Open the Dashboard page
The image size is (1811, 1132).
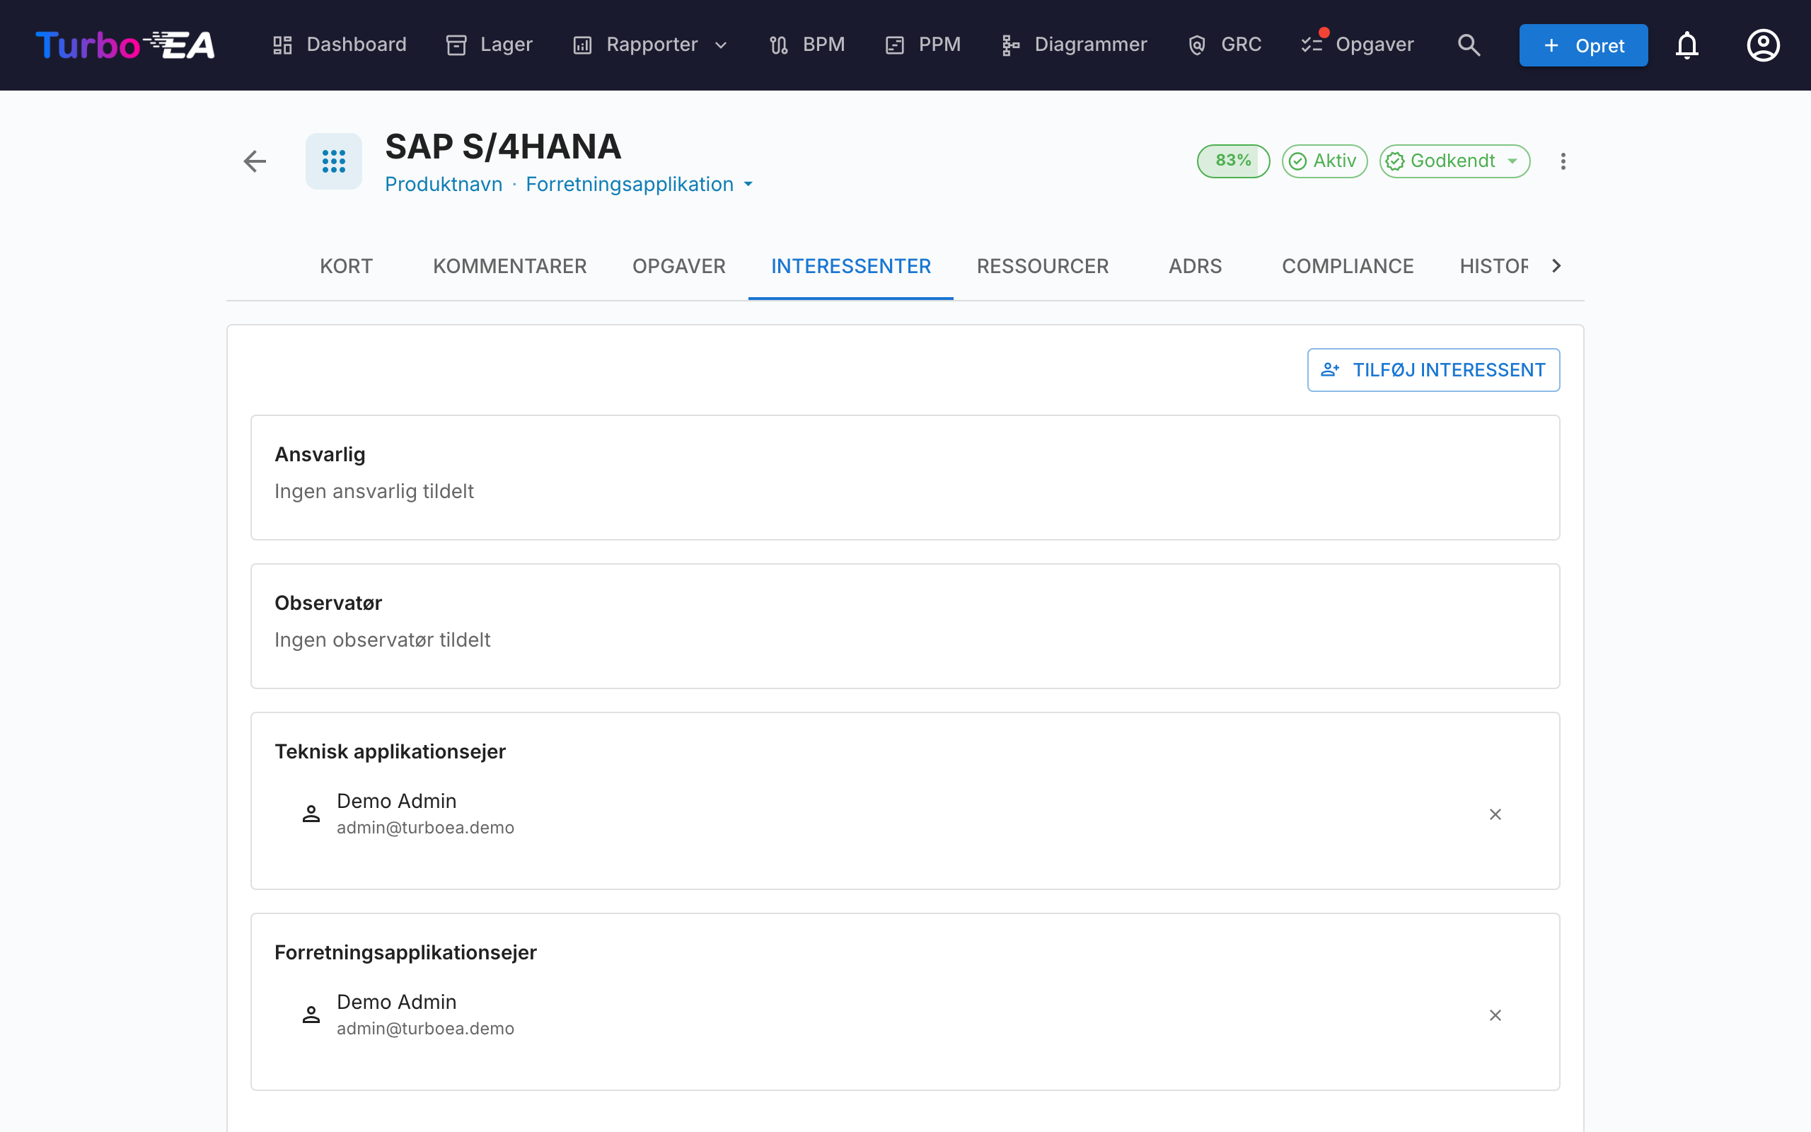point(339,45)
